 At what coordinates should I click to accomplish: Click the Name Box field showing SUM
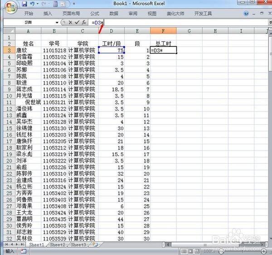click(x=29, y=22)
